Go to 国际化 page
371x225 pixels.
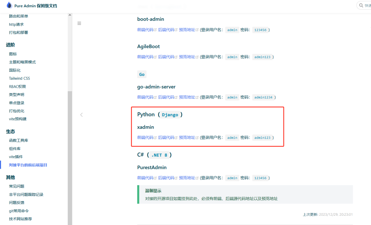pos(15,70)
